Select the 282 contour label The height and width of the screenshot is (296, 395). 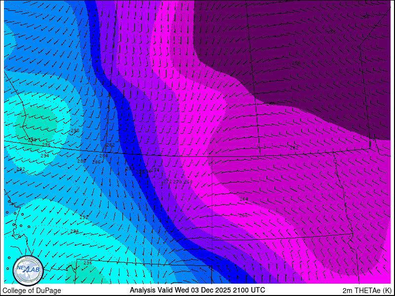point(111,145)
